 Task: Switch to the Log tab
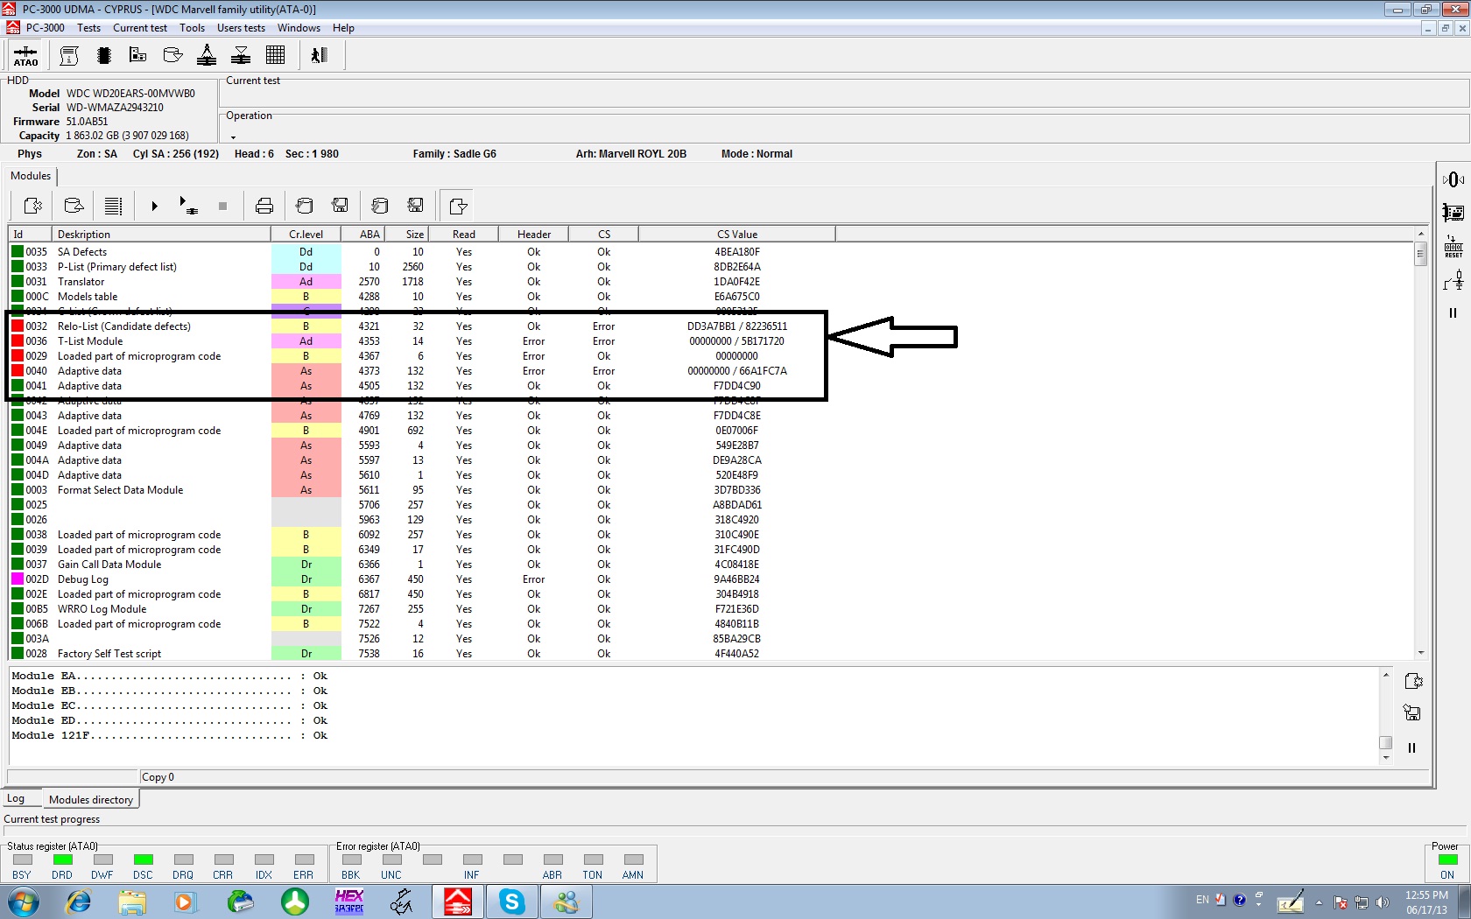click(x=16, y=798)
